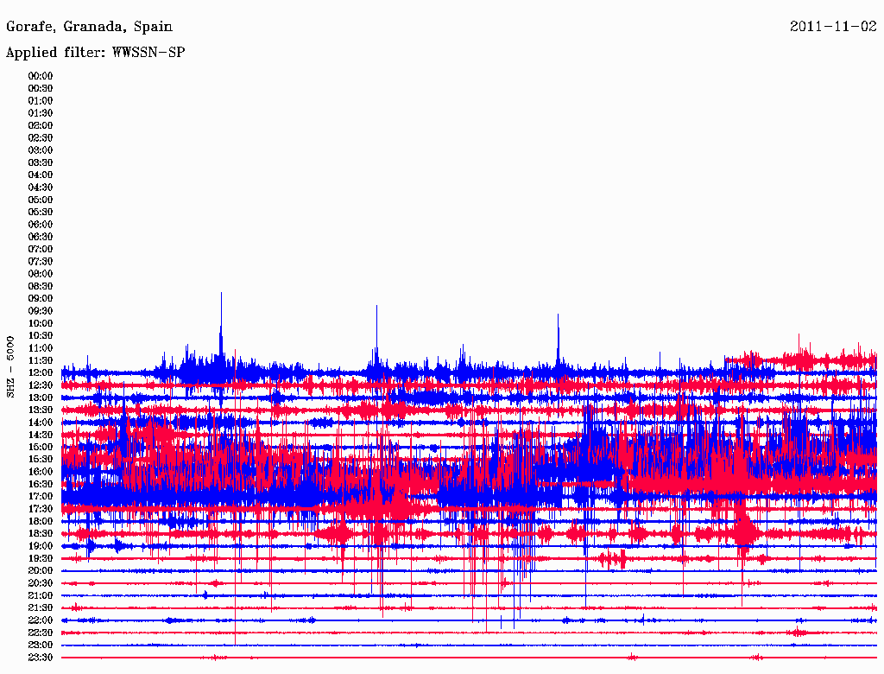This screenshot has height=674, width=884.
Task: Select the 14:30 time label
Action: point(41,436)
